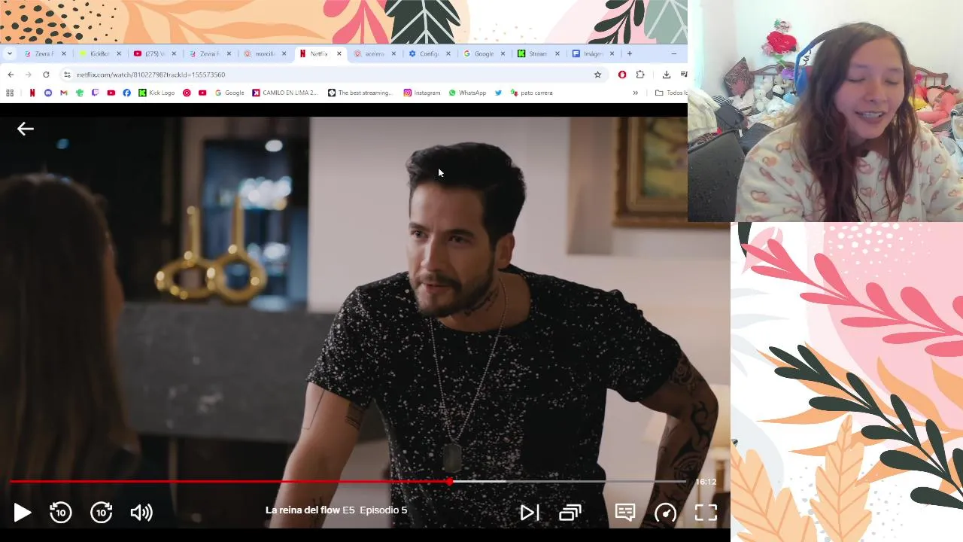Screen dimensions: 963x542
Task: Open the purple chat-bubble bookmark
Action: click(x=48, y=93)
